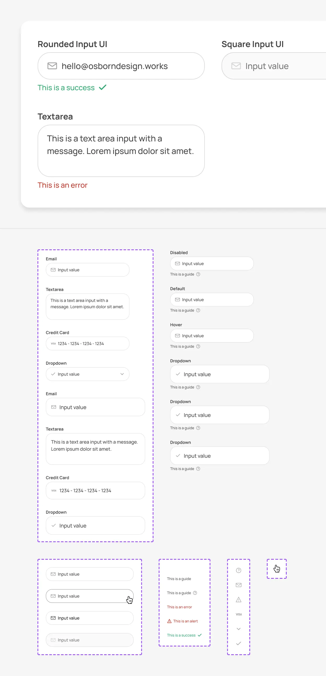Screen dimensions: 326x676
Task: Click the input field labeled Disabled
Action: 212,263
